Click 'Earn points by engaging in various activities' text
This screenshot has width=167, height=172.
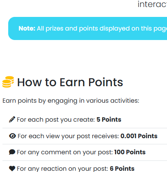pyautogui.click(x=71, y=101)
